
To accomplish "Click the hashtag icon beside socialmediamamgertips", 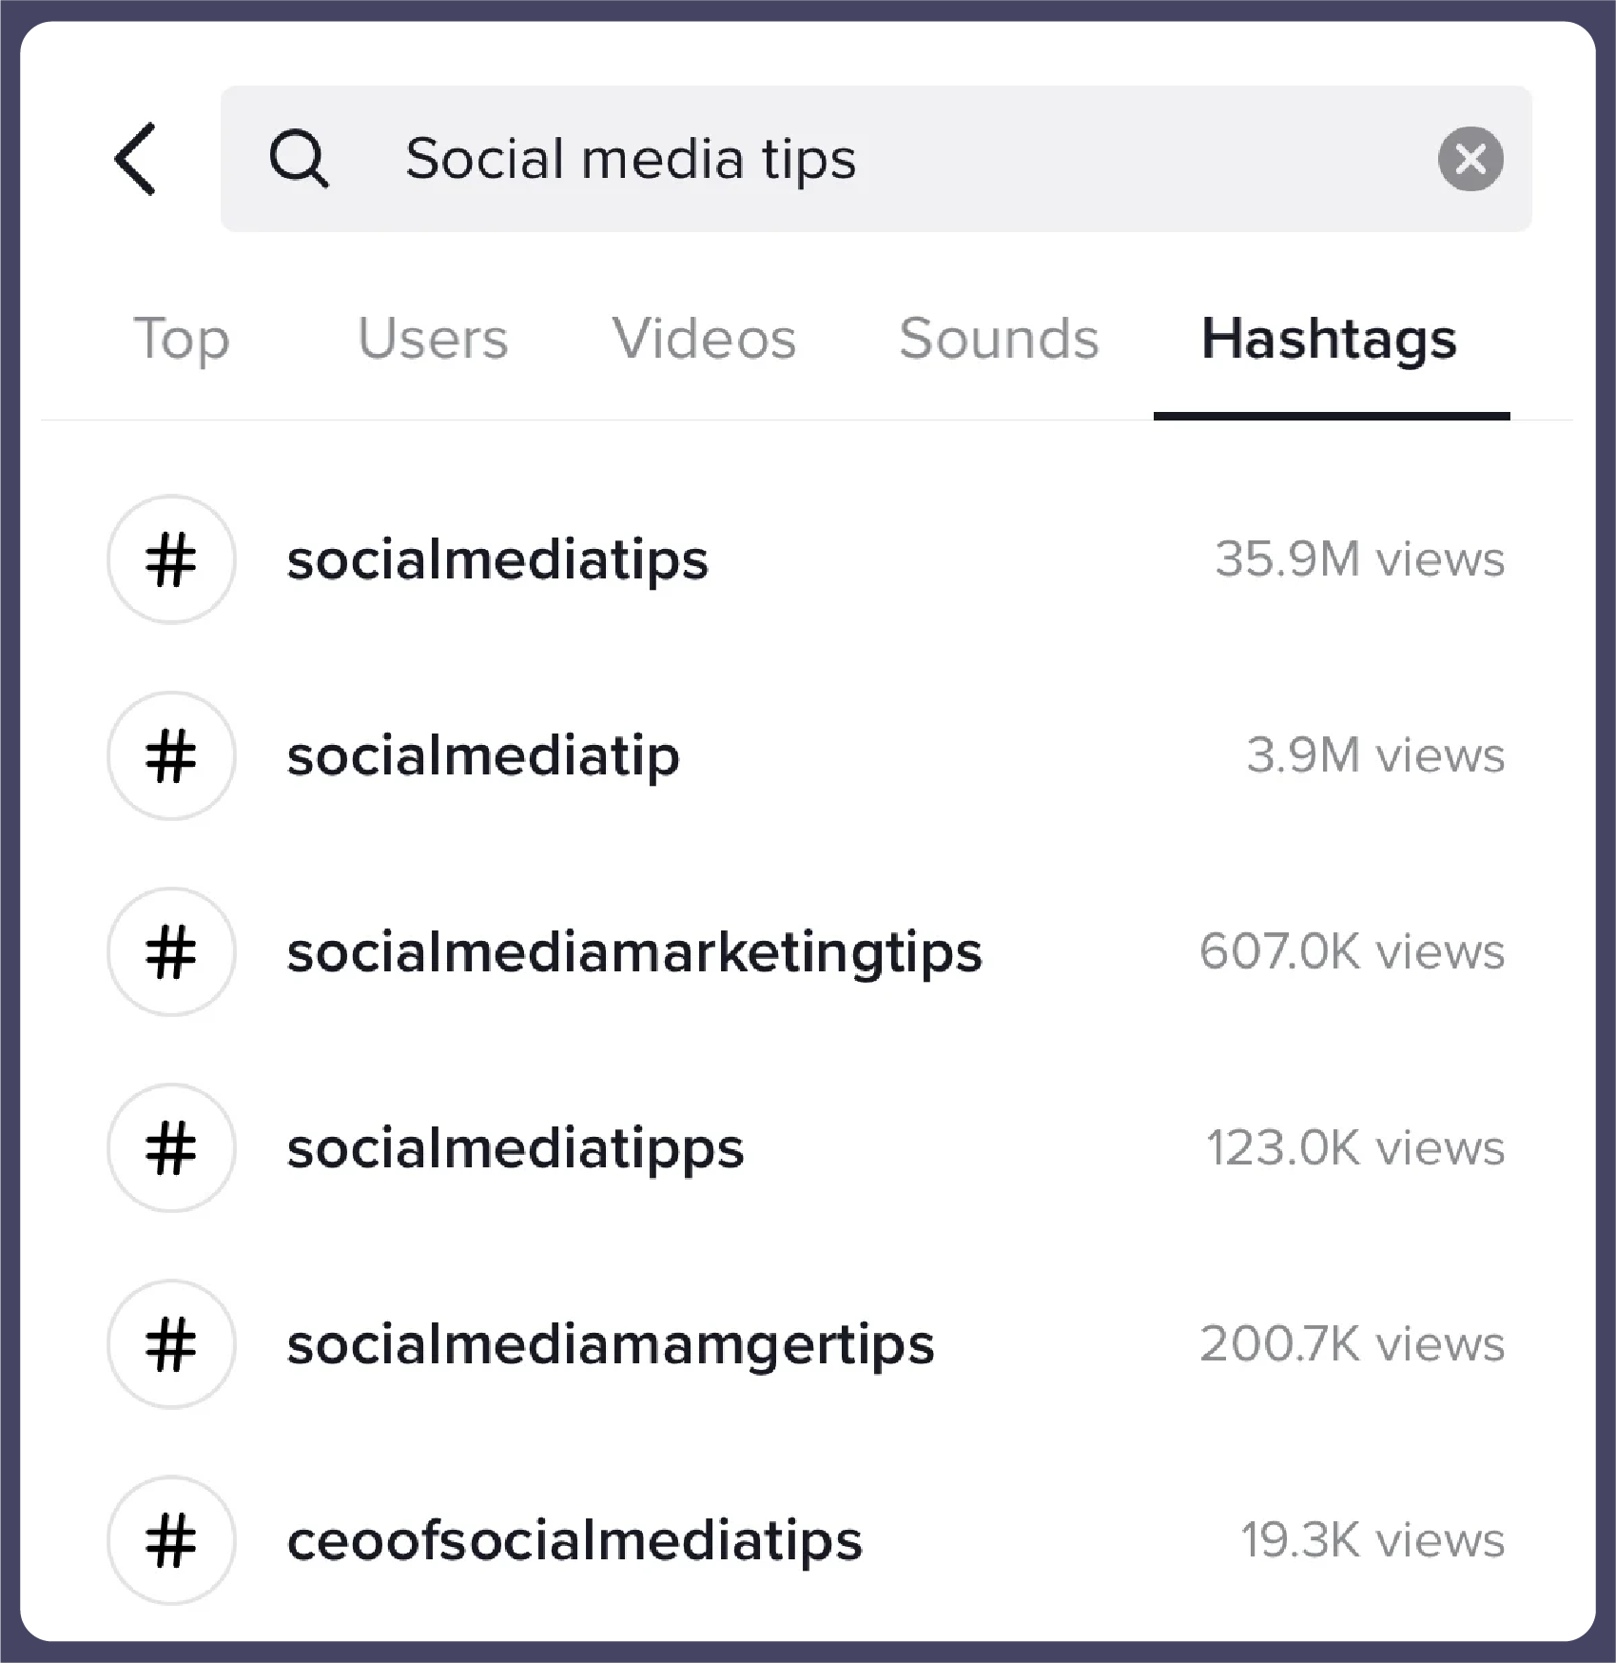I will [x=171, y=1343].
